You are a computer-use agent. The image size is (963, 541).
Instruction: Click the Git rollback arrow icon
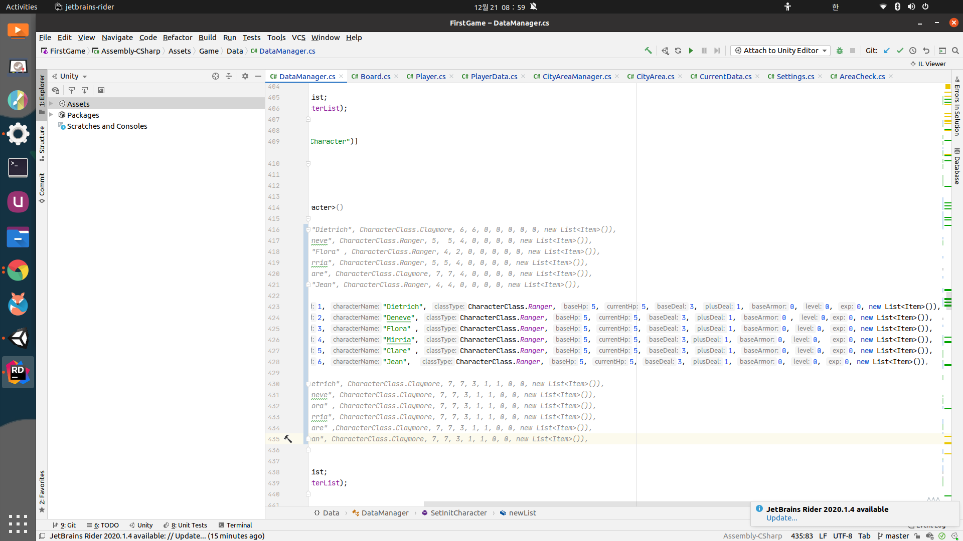926,51
